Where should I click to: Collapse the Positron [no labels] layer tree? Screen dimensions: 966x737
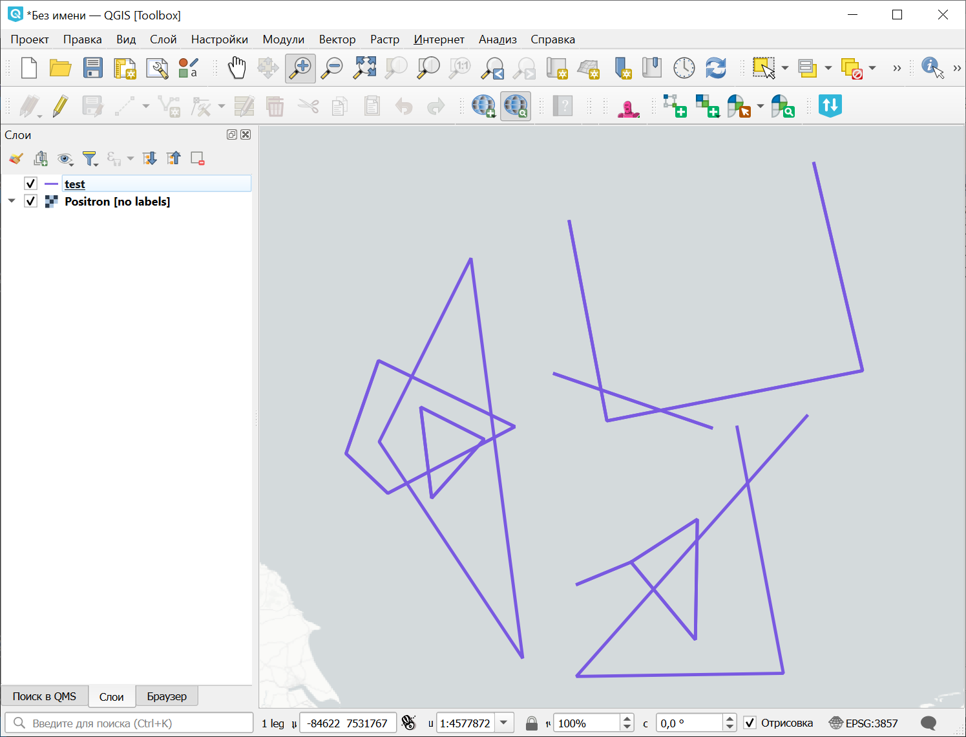coord(12,202)
